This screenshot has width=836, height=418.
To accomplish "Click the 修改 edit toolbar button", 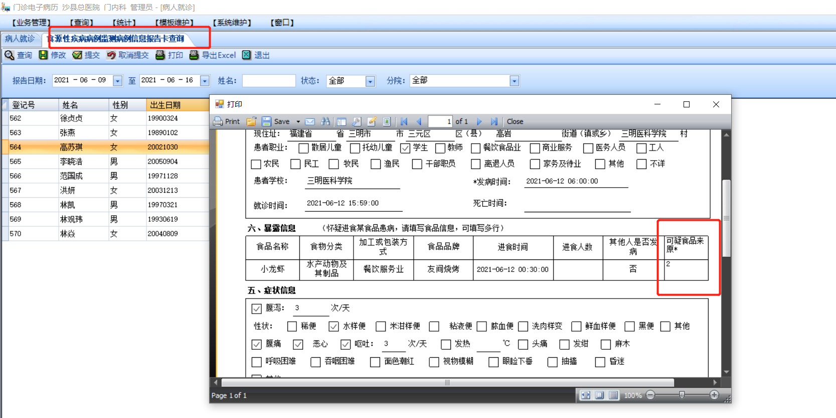I will (53, 55).
